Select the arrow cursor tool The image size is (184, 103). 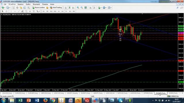point(3,11)
